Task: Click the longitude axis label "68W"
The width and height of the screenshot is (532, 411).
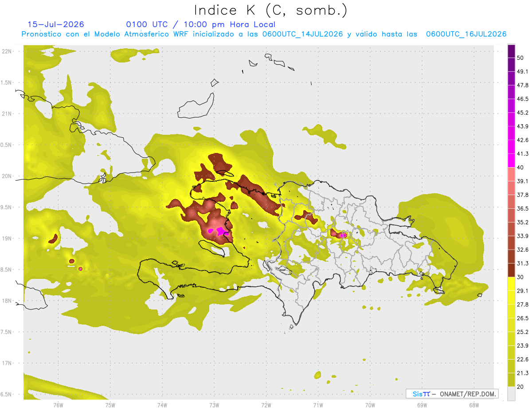Action: (x=473, y=405)
